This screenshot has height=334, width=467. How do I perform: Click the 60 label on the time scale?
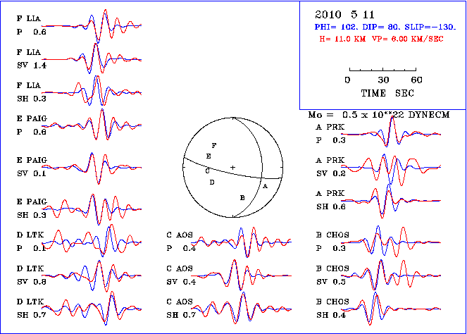point(416,80)
